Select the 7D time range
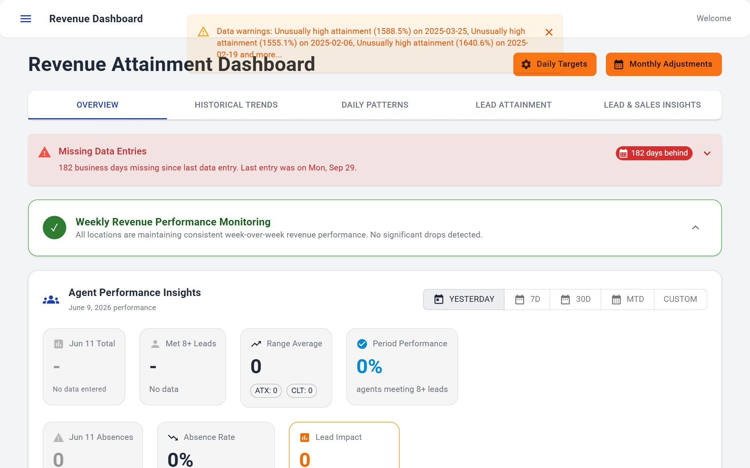The height and width of the screenshot is (468, 750). pos(527,300)
